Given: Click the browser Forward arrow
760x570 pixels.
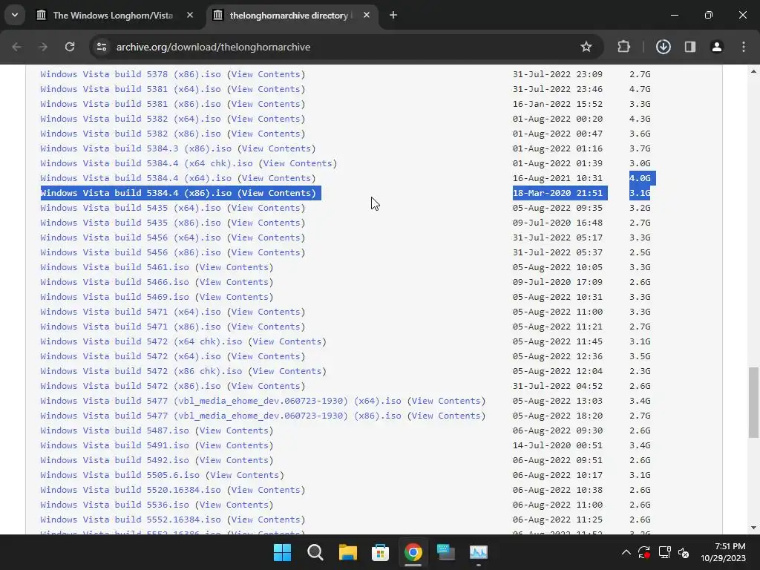Looking at the screenshot, I should coord(43,47).
